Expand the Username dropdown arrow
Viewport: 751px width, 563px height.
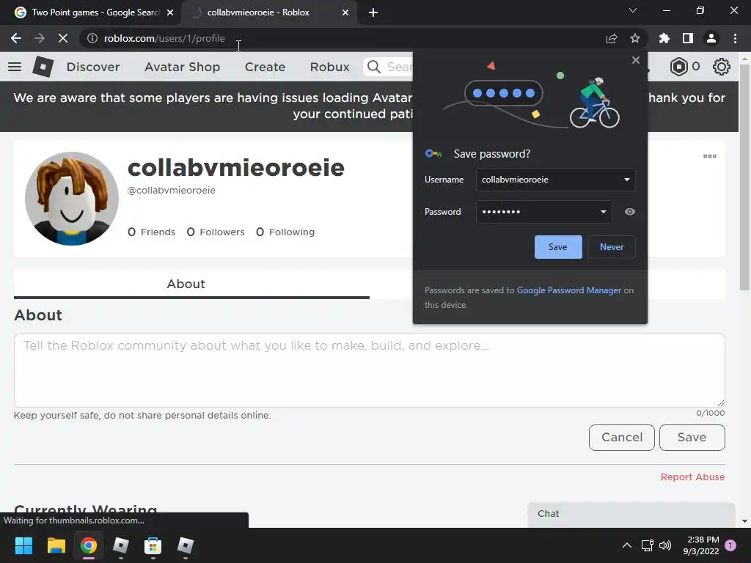coord(626,180)
